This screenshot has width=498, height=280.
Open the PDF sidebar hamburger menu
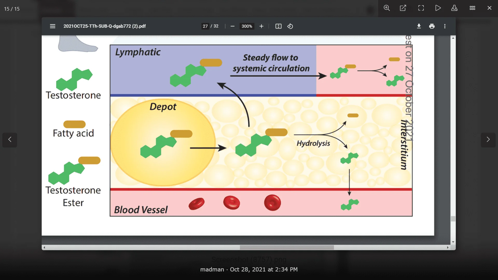pos(53,26)
